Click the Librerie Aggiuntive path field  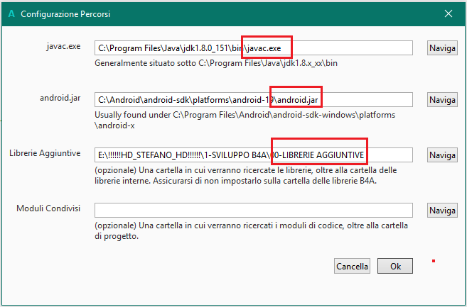tap(254, 155)
